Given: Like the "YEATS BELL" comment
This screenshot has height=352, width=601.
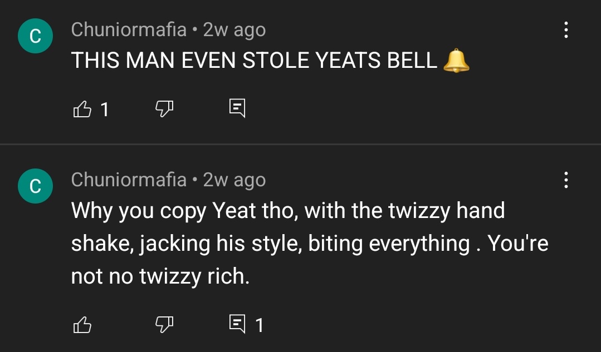Looking at the screenshot, I should [x=81, y=110].
